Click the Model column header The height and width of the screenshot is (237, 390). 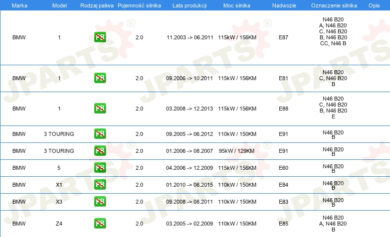point(59,5)
